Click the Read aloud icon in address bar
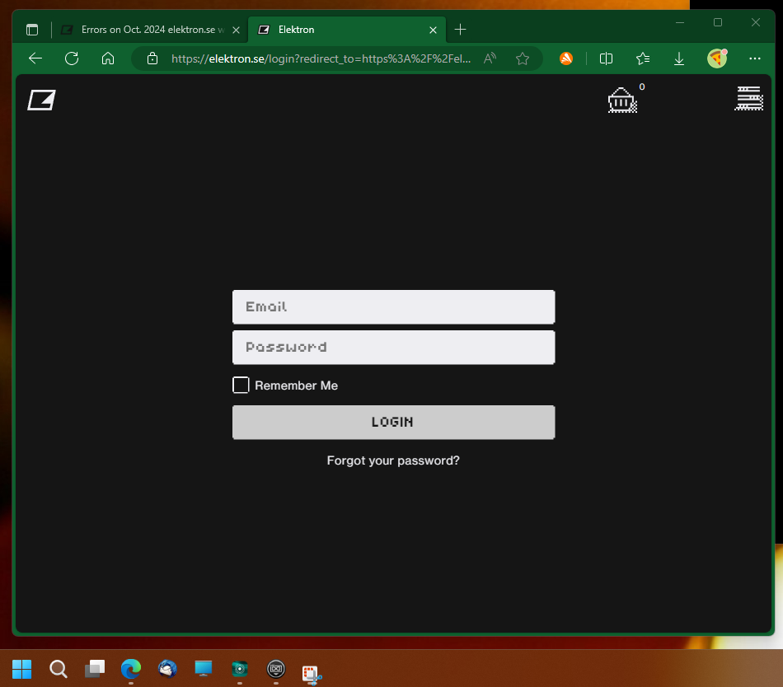The image size is (783, 687). tap(490, 58)
